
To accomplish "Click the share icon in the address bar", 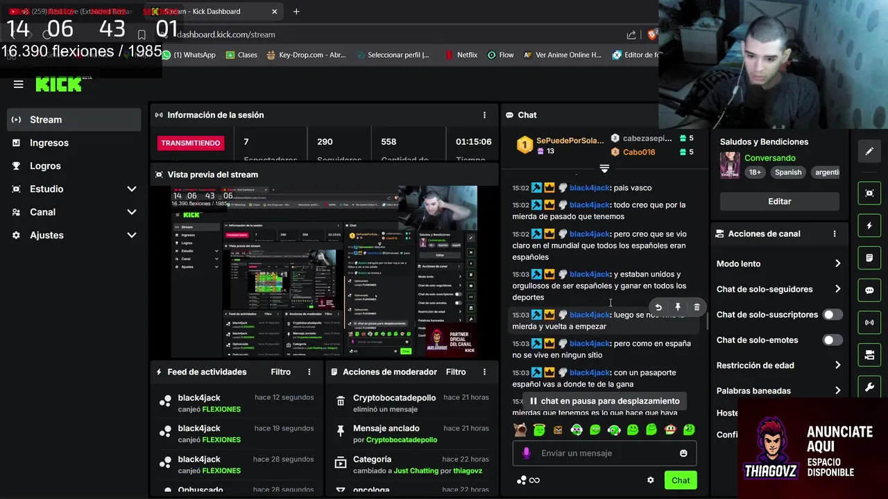I will point(631,35).
